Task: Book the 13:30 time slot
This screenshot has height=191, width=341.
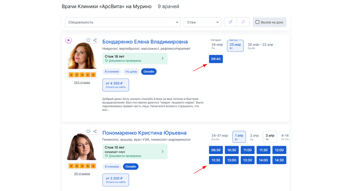Action: coord(248,160)
